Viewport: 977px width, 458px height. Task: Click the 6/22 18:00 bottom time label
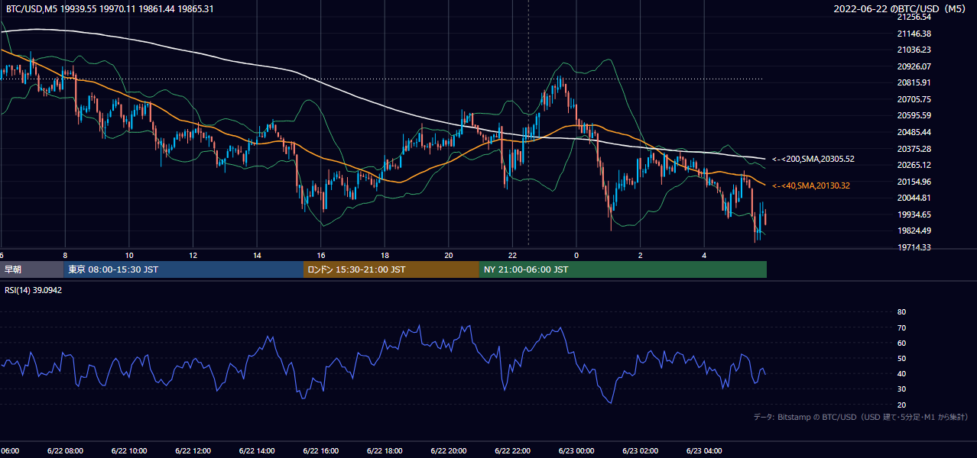click(385, 450)
